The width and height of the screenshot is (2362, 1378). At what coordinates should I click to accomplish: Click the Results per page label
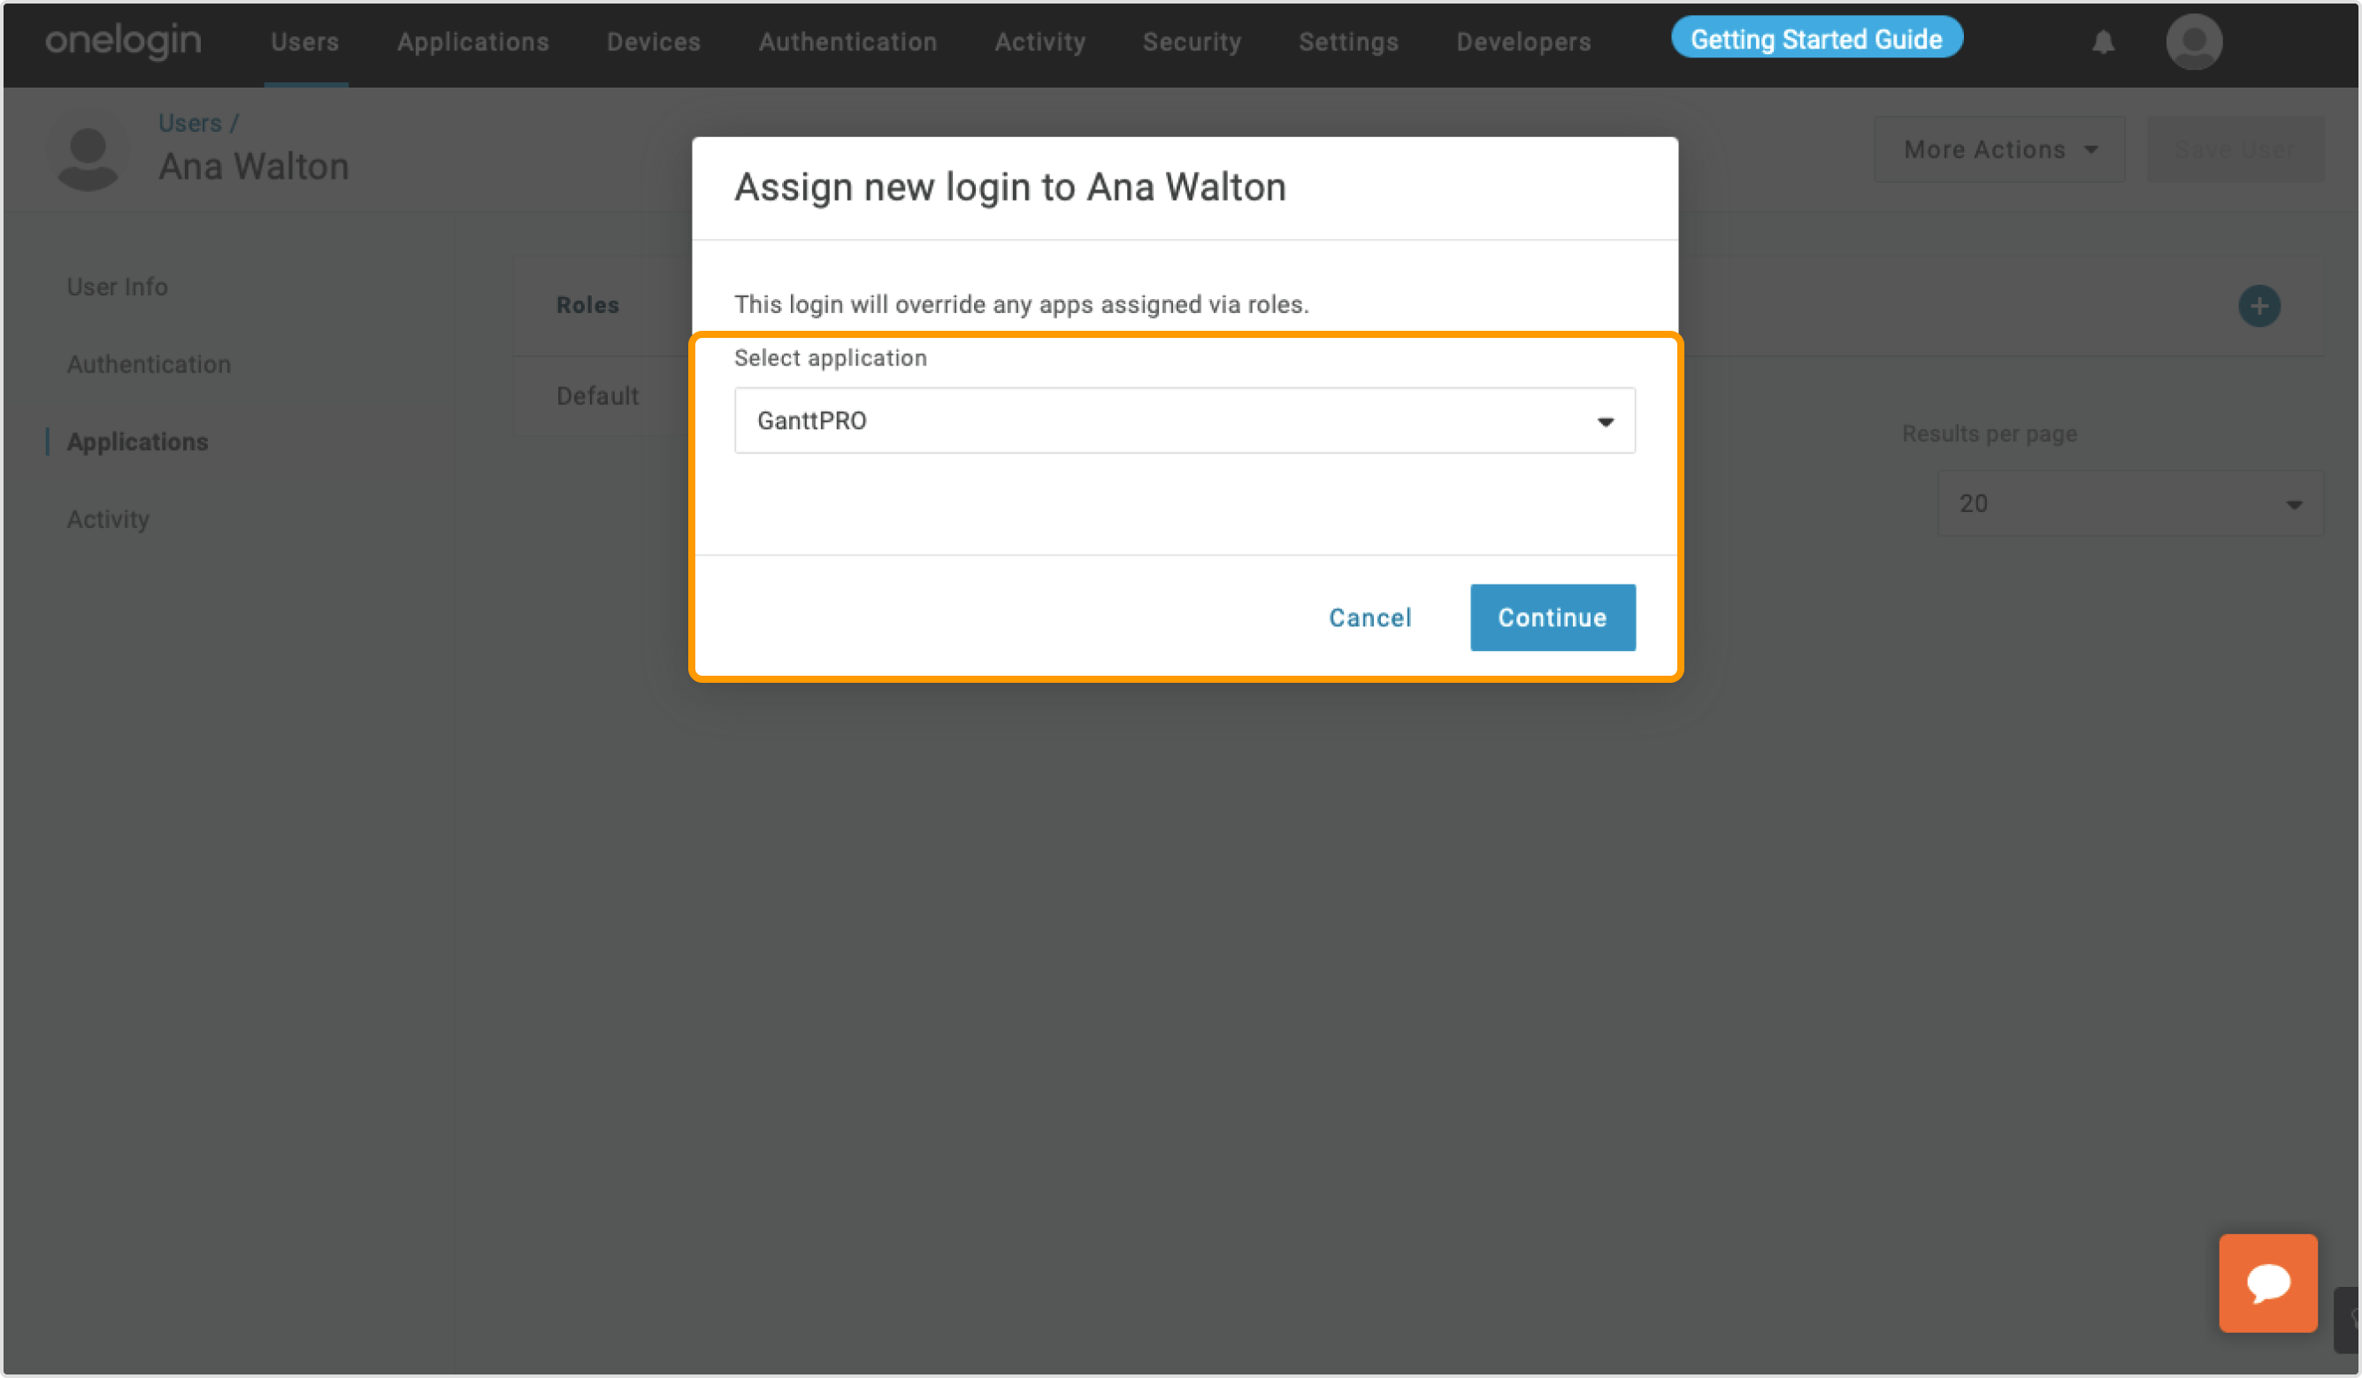click(1989, 434)
